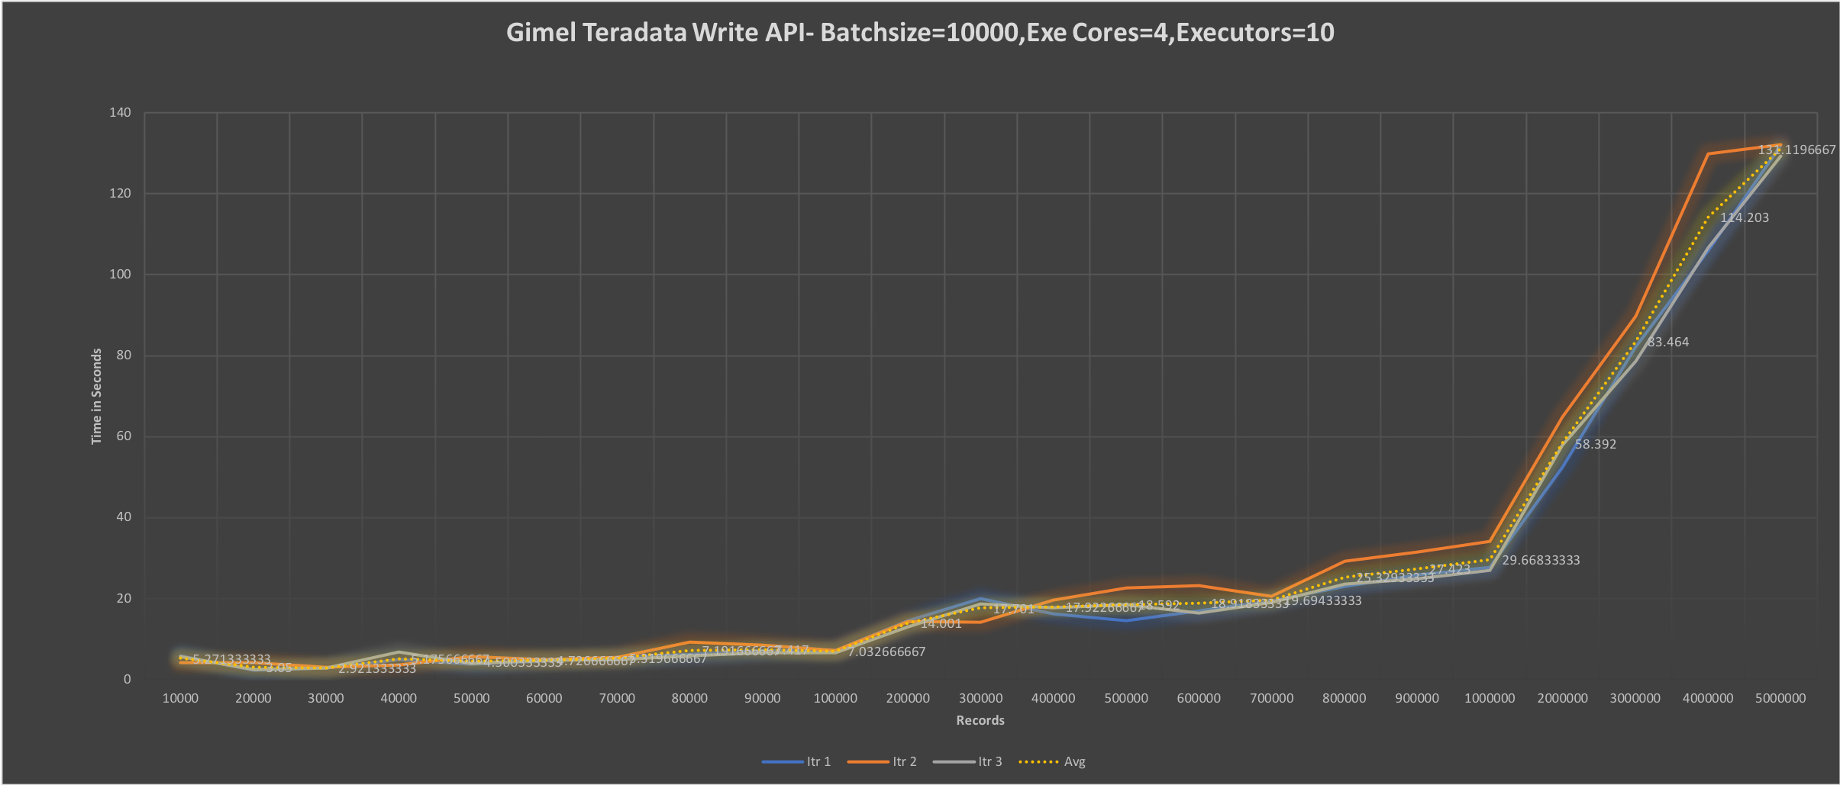Select the 'Itr 1' legend entry
1840x785 pixels.
tap(796, 761)
